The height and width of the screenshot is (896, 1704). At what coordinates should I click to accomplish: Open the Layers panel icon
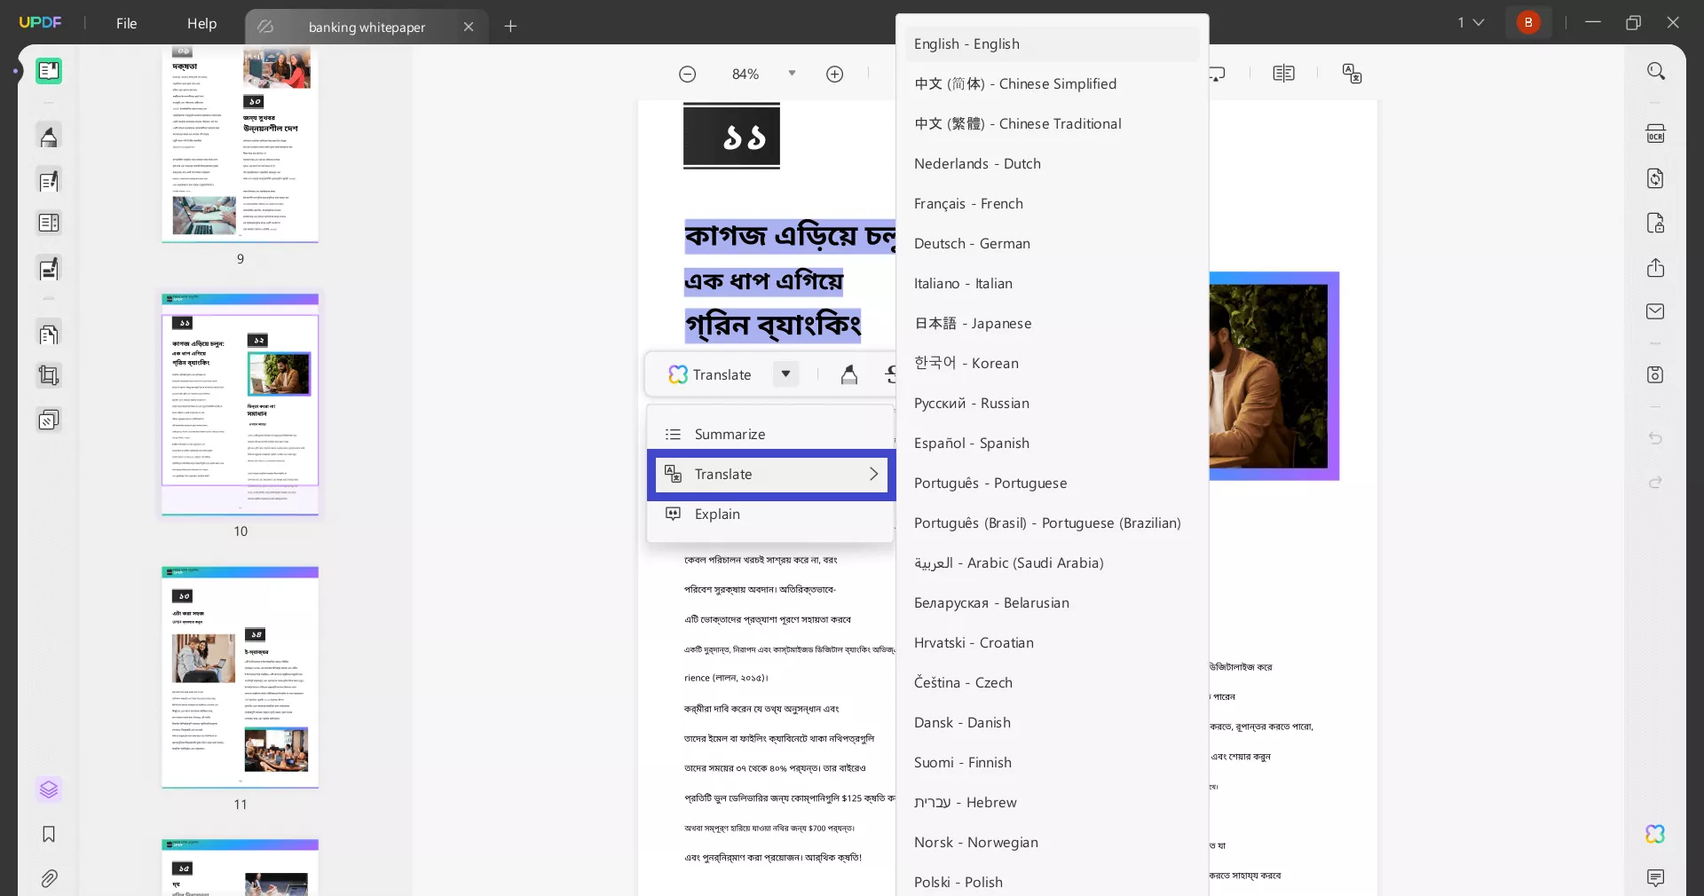coord(49,790)
